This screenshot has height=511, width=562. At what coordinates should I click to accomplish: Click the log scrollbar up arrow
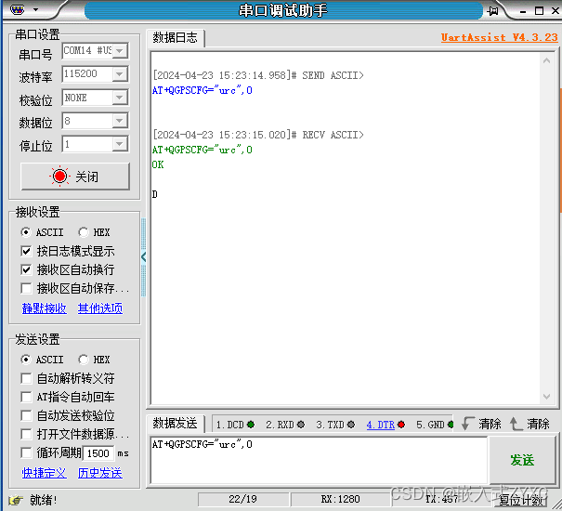coord(546,60)
